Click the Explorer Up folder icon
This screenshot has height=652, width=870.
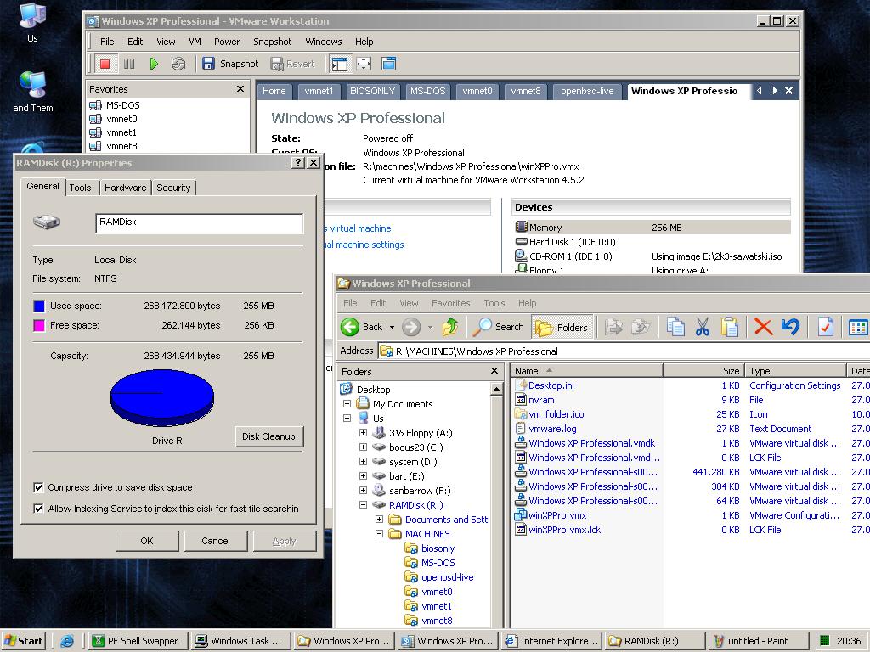click(450, 327)
